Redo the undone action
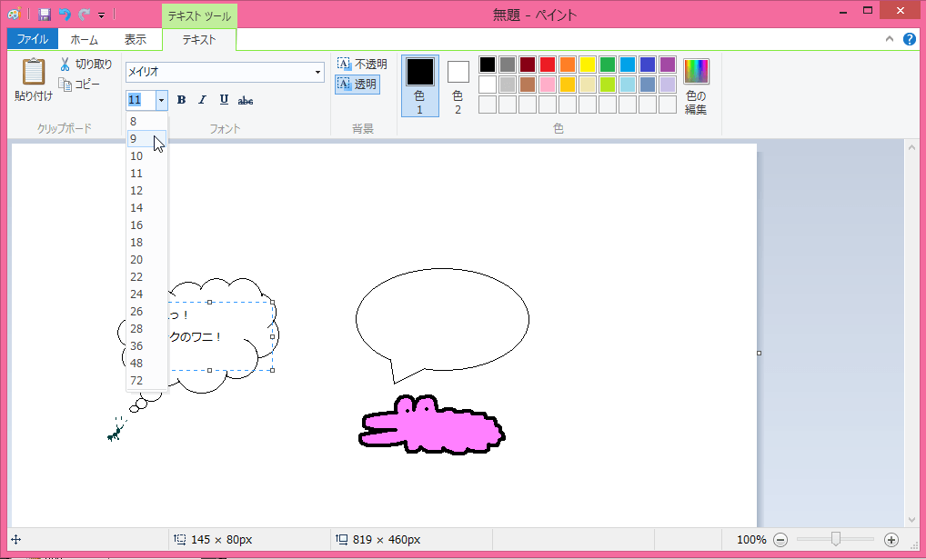This screenshot has width=926, height=559. tap(84, 15)
